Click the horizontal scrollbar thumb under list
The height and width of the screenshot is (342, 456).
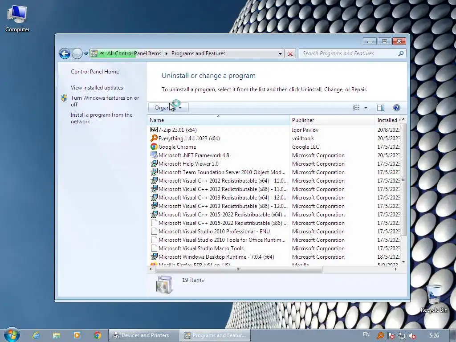click(x=239, y=269)
